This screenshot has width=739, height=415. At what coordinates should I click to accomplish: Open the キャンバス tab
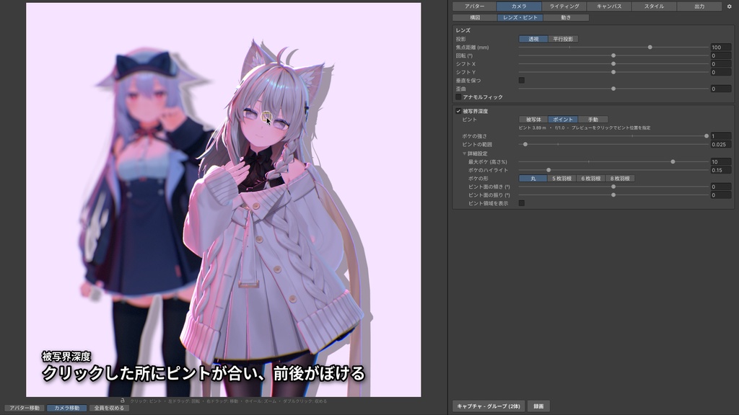click(x=609, y=6)
